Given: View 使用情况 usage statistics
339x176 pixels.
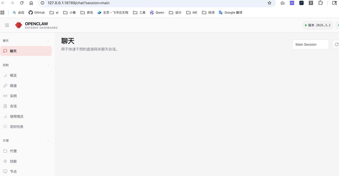Looking at the screenshot, I should 16,116.
